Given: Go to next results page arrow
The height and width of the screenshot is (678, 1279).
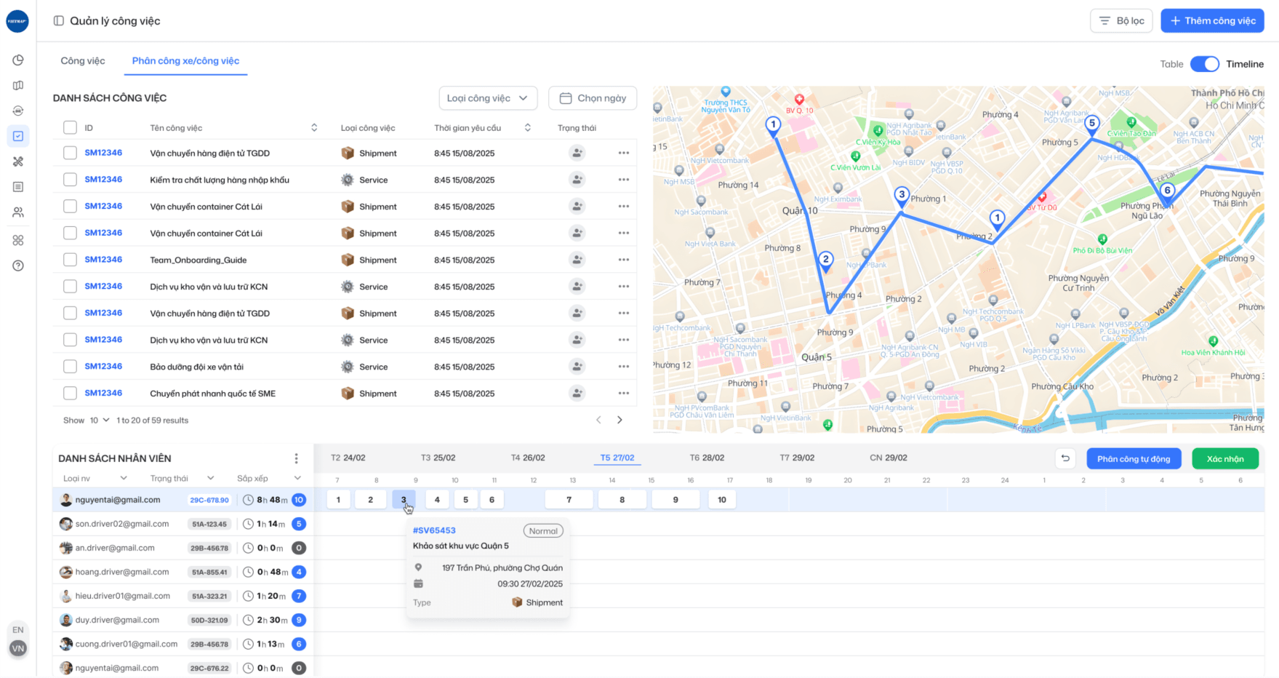Looking at the screenshot, I should click(620, 420).
